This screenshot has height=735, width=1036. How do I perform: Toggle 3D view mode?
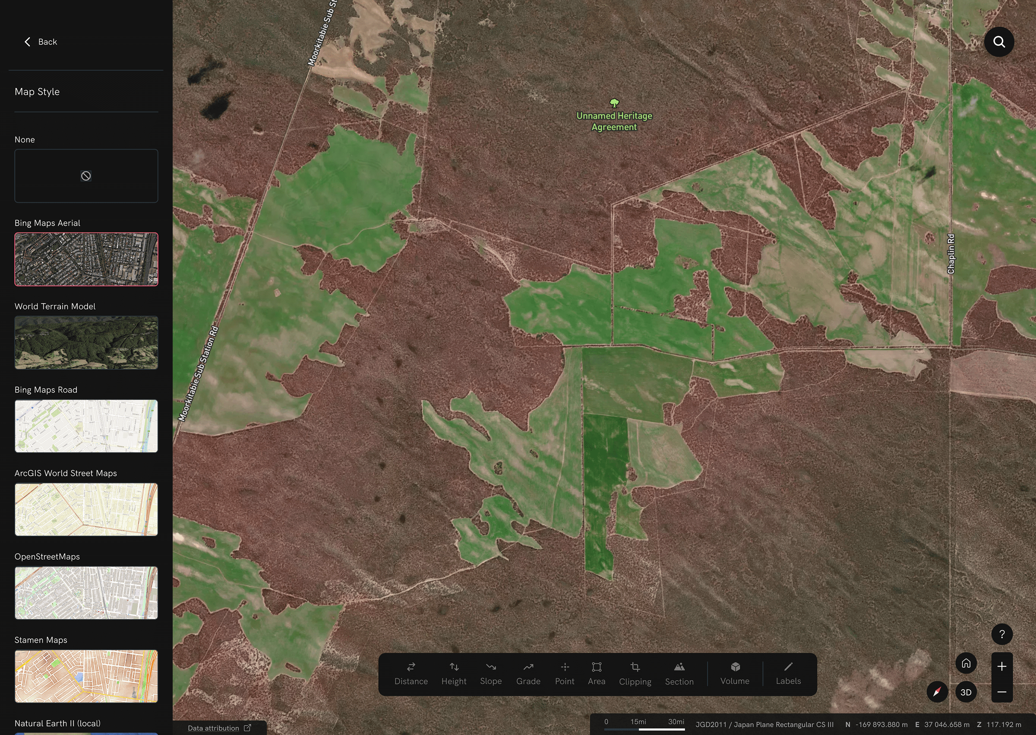click(x=966, y=692)
